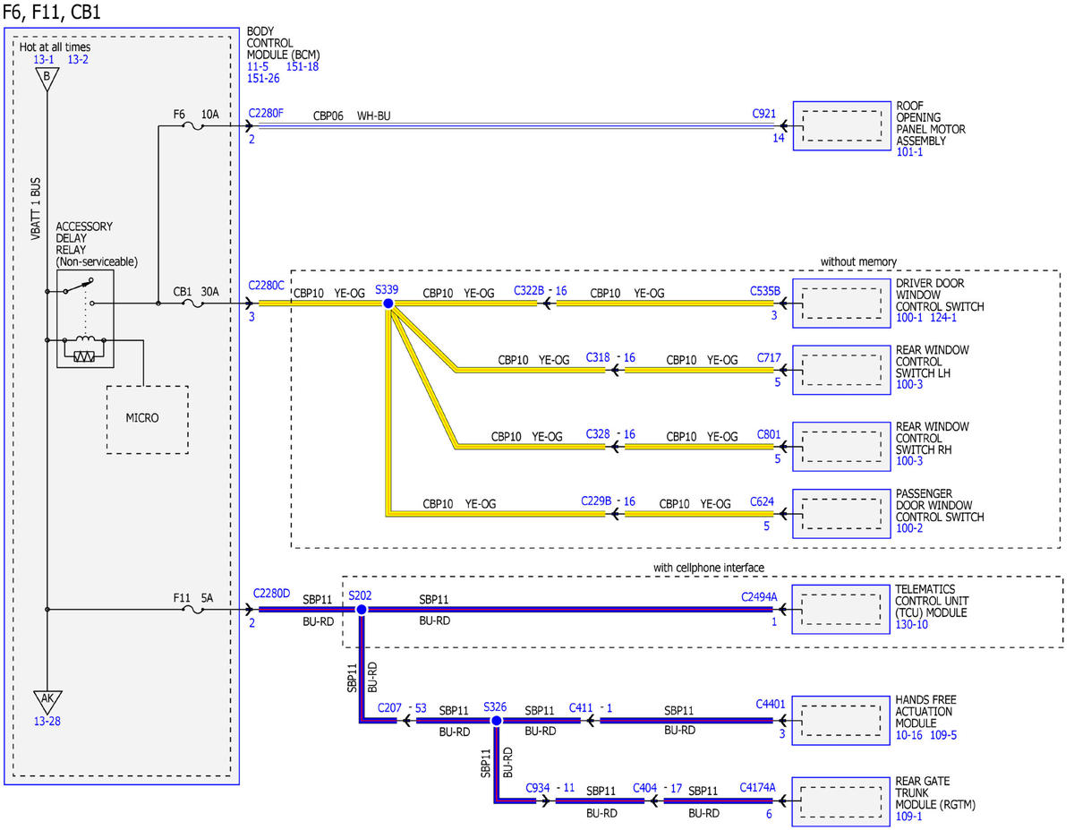Image resolution: width=1074 pixels, height=830 pixels.
Task: Select connector C2280C
Action: [266, 287]
